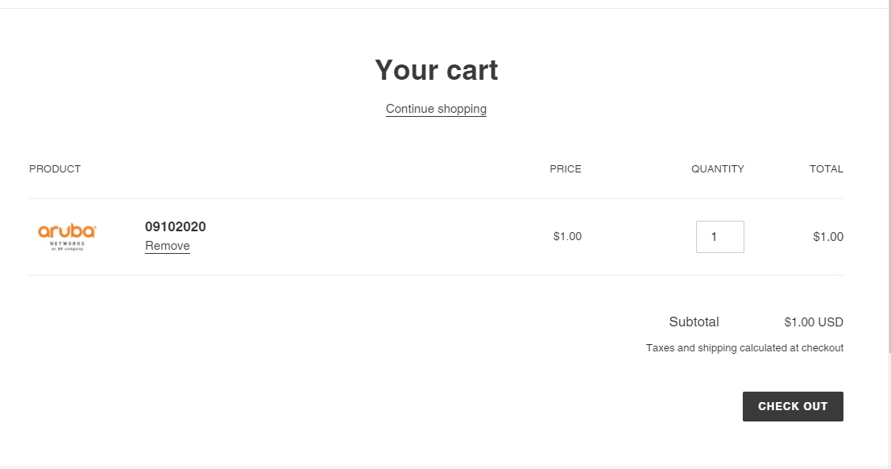Open the 09102020 product title

175,226
